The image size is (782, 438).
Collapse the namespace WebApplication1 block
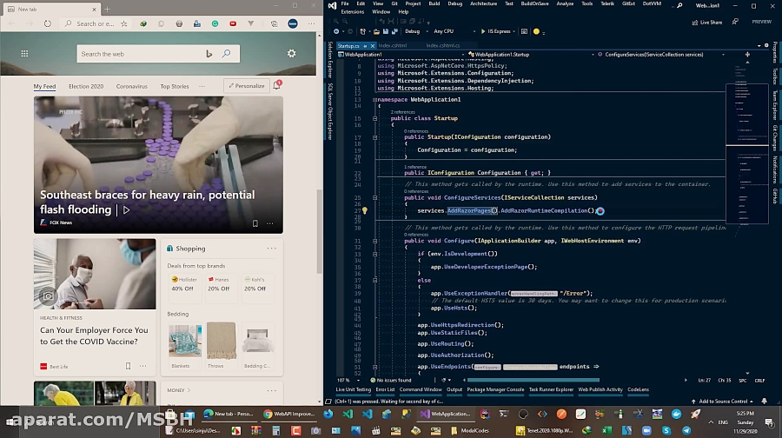tap(374, 99)
